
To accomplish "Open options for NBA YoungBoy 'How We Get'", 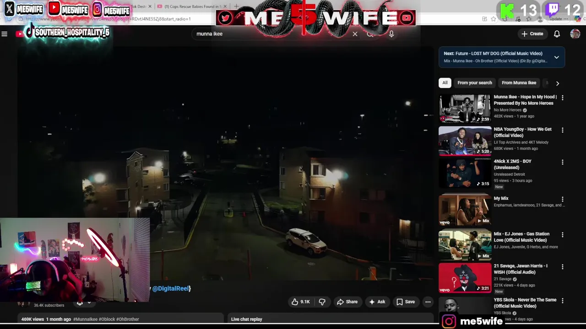I will tap(562, 130).
